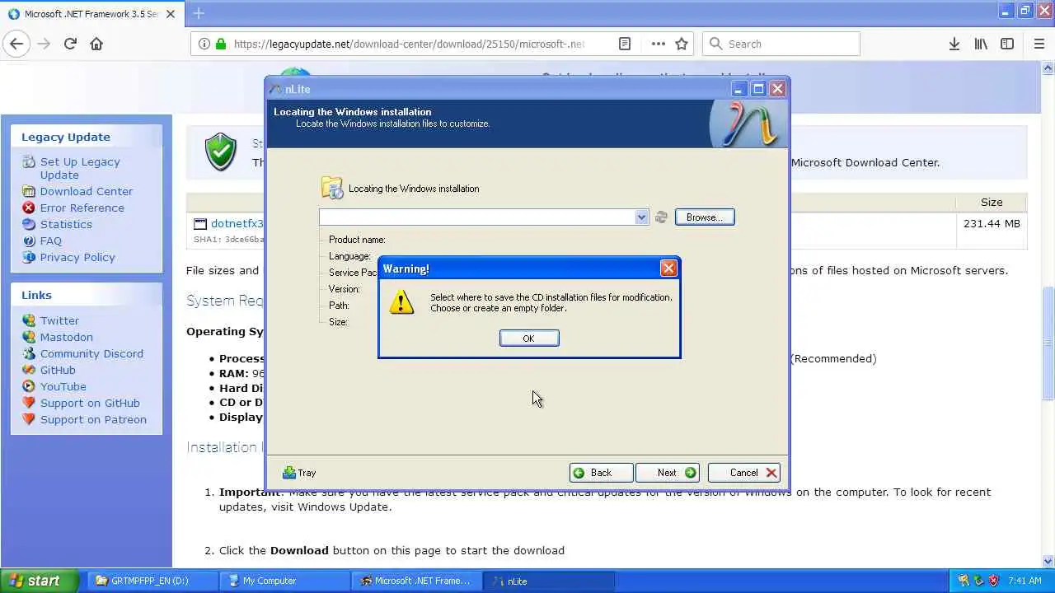The width and height of the screenshot is (1055, 593).
Task: Switch to GRTMPFPP_EN (D:) taskbar window
Action: [151, 581]
